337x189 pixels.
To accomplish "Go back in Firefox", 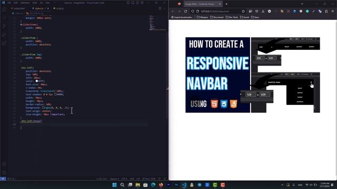I will (173, 11).
